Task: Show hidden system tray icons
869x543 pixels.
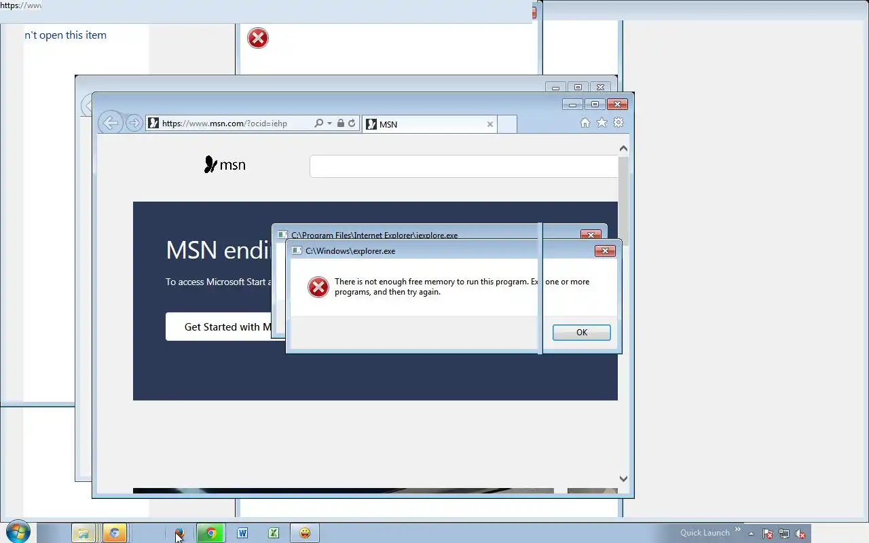Action: point(752,533)
